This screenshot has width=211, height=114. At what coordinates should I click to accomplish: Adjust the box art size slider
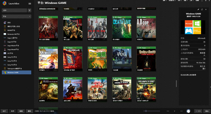click(x=152, y=111)
